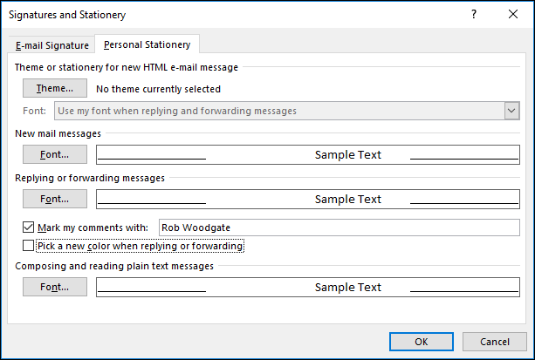Click Font button for plain text messages
Image resolution: width=535 pixels, height=360 pixels.
point(54,287)
